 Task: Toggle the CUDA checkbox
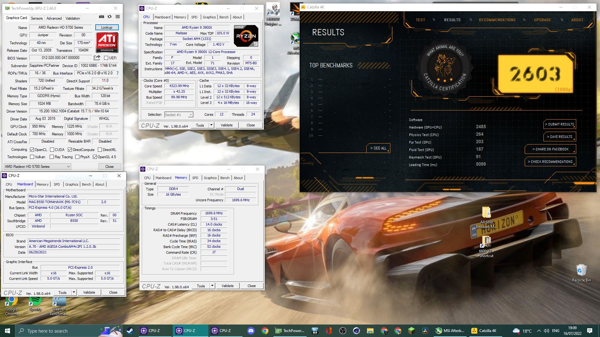click(52, 150)
